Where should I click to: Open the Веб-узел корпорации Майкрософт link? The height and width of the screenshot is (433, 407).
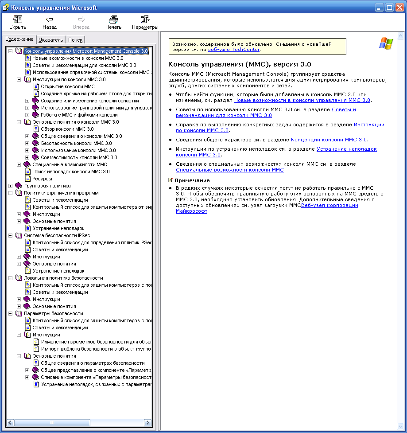tap(329, 206)
